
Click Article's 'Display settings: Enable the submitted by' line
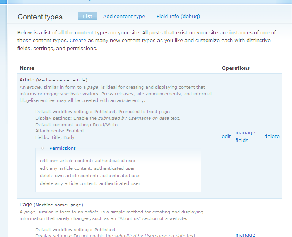108,118
